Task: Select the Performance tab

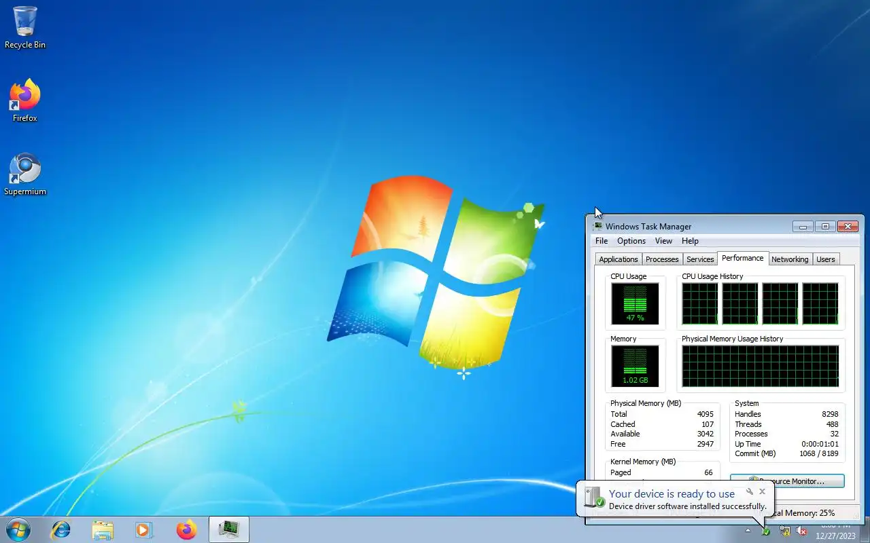Action: pyautogui.click(x=742, y=258)
